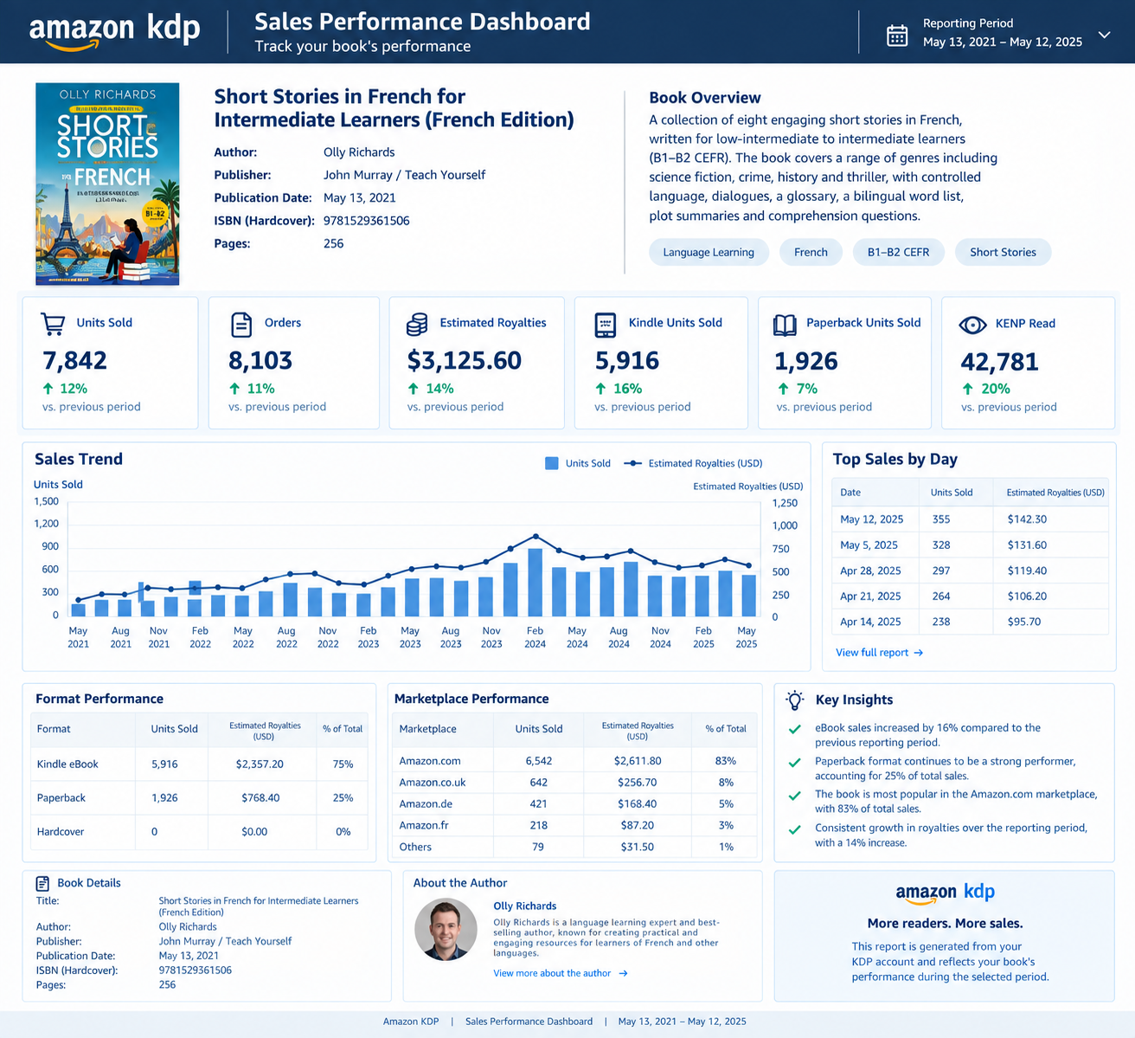This screenshot has height=1038, width=1135.
Task: Click the coins icon on Estimated Royalties card
Action: 417,325
